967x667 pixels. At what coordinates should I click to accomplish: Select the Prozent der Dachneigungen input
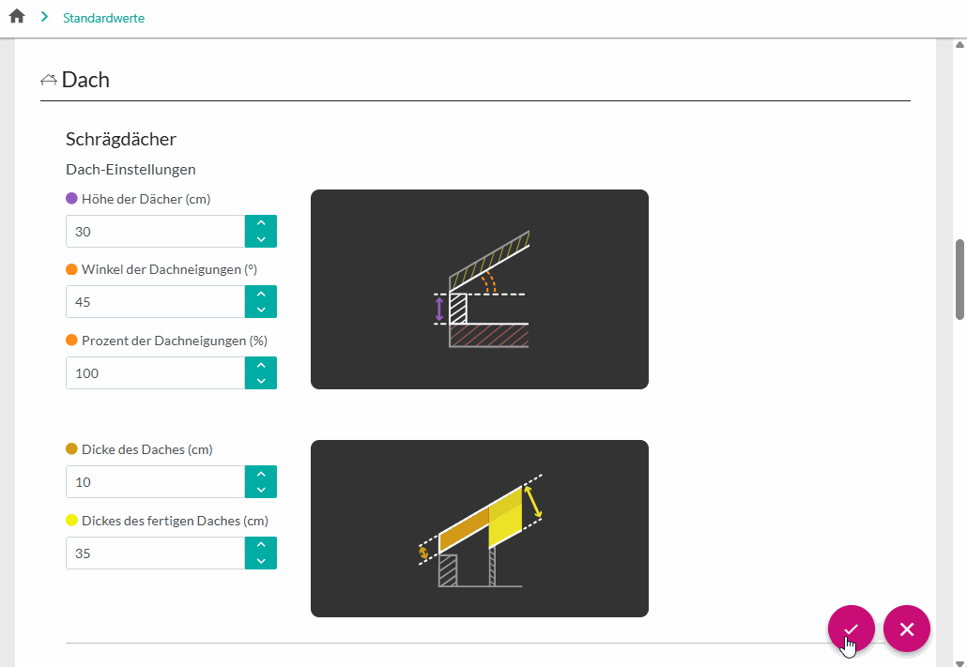coord(155,373)
